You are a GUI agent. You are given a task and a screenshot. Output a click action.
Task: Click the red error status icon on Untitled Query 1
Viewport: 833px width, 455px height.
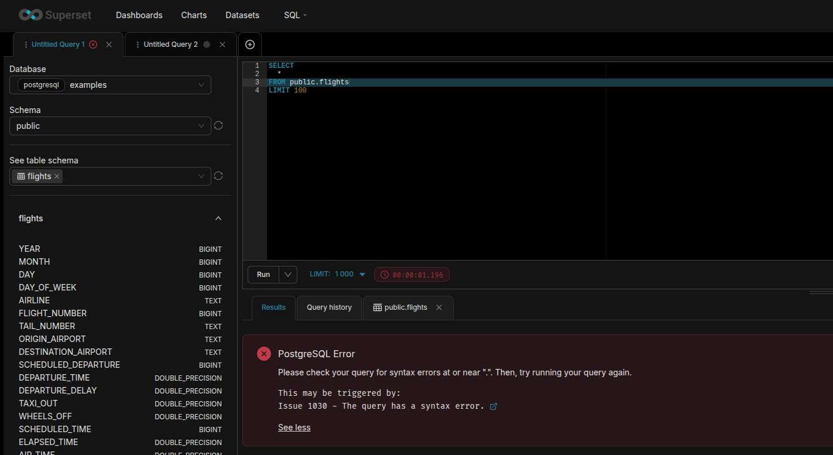click(x=93, y=45)
